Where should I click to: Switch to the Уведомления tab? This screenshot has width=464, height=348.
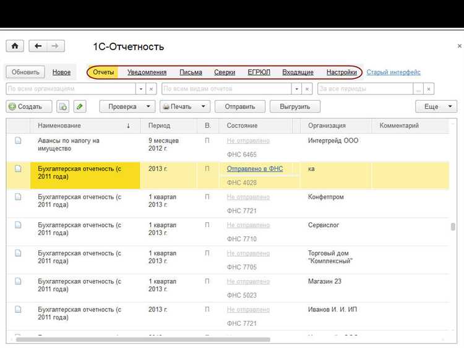147,72
